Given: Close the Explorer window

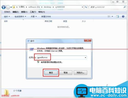Looking at the screenshot, I should pos(123,2).
